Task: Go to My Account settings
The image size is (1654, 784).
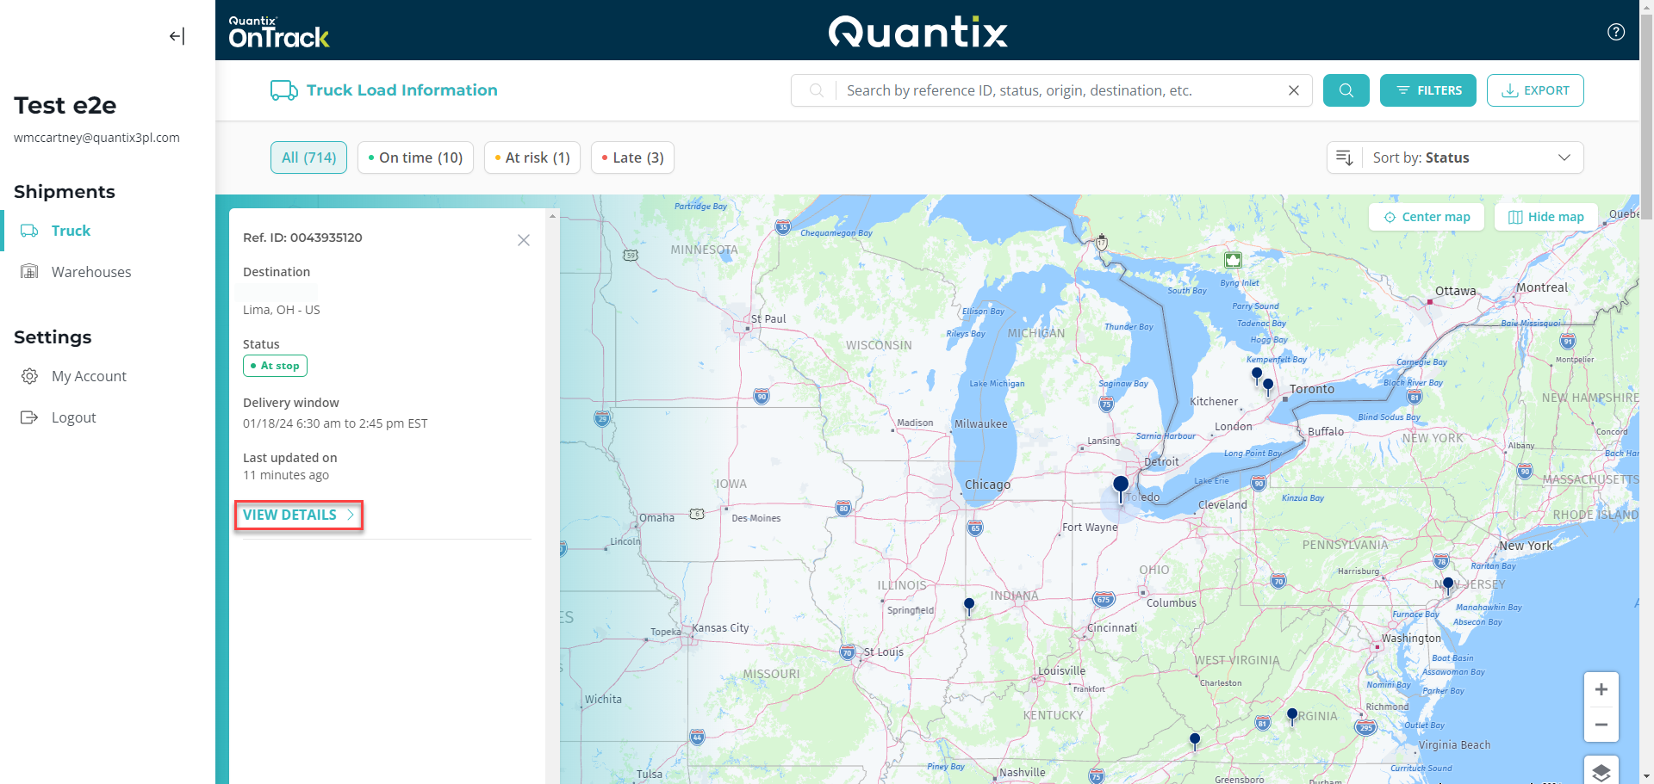Action: coord(89,376)
